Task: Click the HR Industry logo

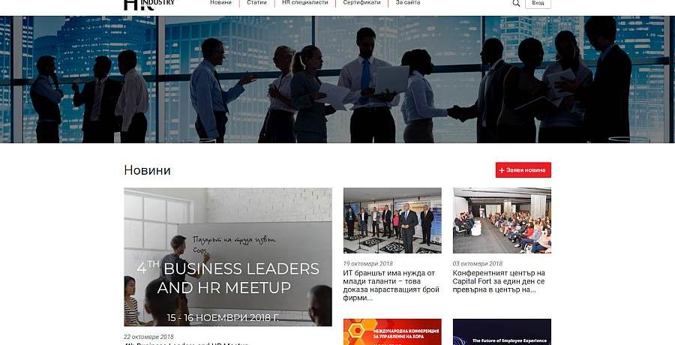Action: (150, 4)
